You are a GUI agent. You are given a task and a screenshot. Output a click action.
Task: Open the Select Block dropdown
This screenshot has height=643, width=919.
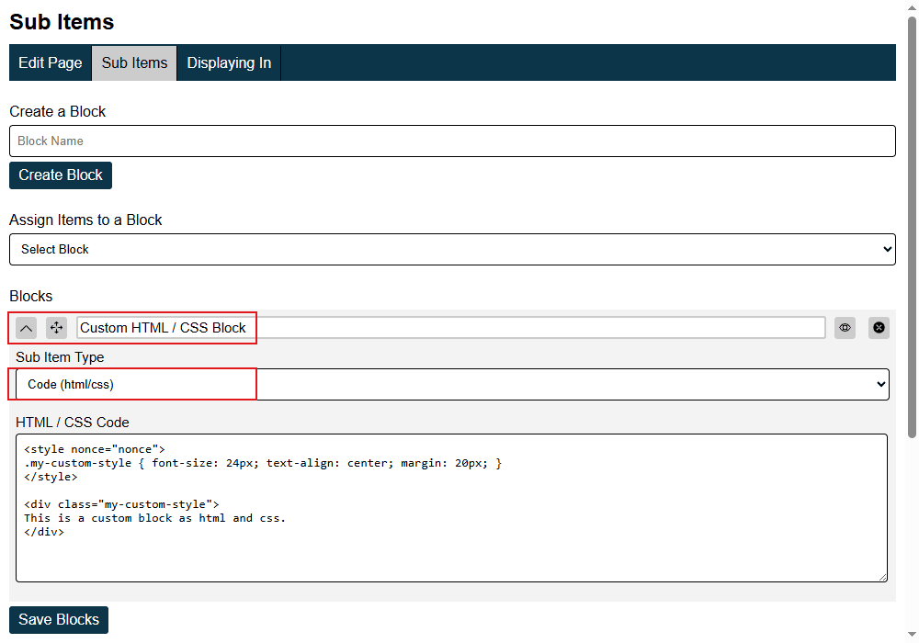452,250
